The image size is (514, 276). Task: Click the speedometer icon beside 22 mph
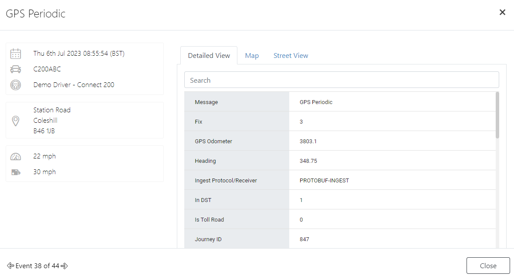[x=16, y=156]
